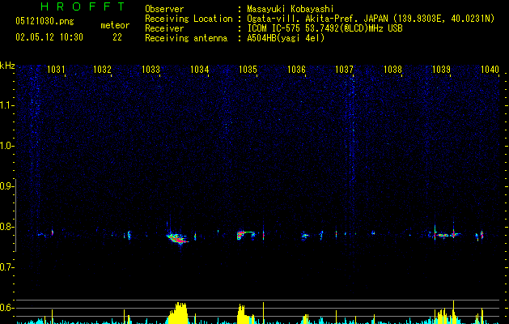The width and height of the screenshot is (509, 324).
Task: Click the meteor label
Action: (115, 25)
